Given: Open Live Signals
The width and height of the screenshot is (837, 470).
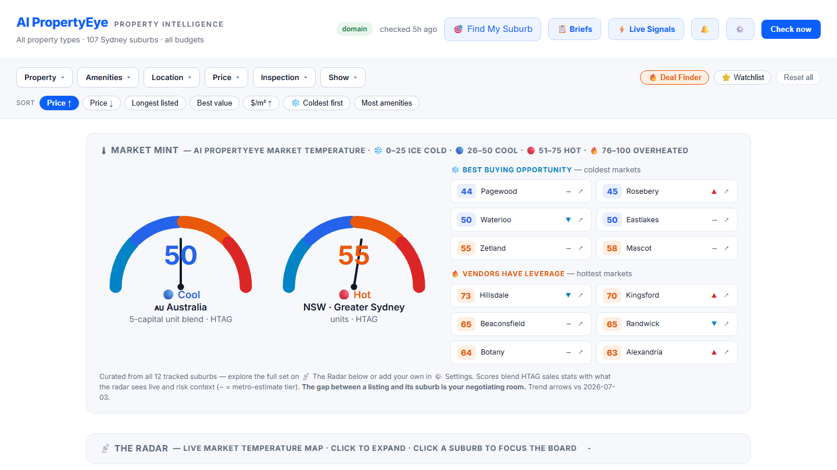Looking at the screenshot, I should click(646, 29).
